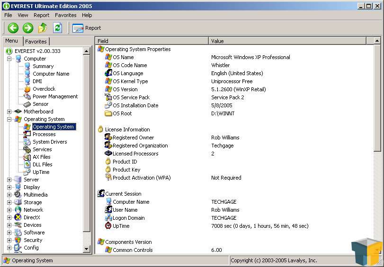The height and width of the screenshot is (267, 384).
Task: Click the Value column header
Action: pos(287,41)
